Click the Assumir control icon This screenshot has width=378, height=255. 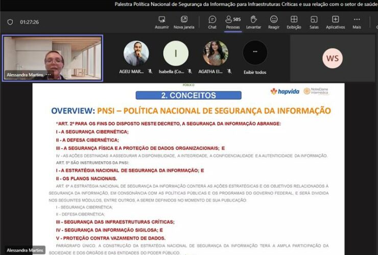click(x=161, y=19)
